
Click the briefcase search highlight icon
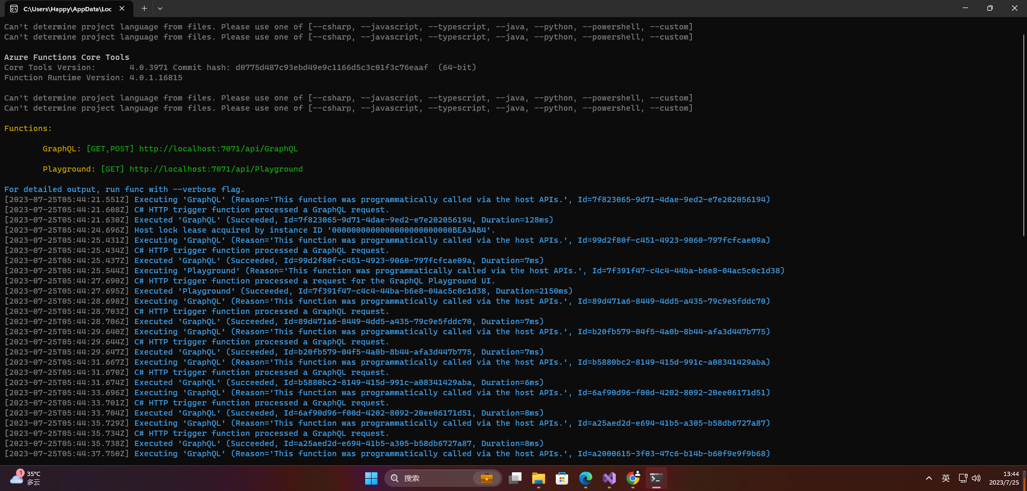[487, 478]
